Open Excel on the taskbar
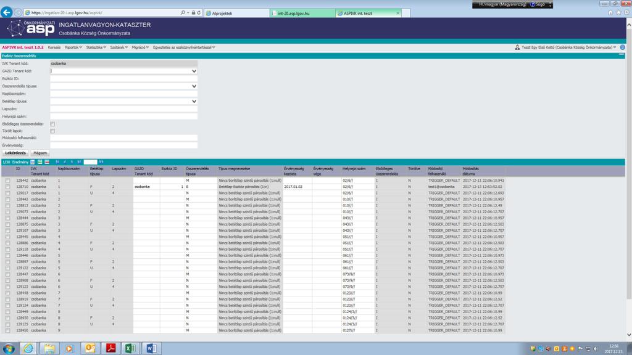The height and width of the screenshot is (355, 632). tap(131, 348)
